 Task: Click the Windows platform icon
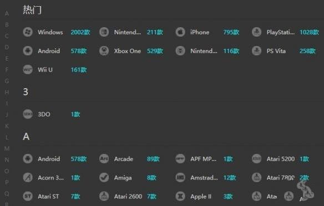point(28,32)
